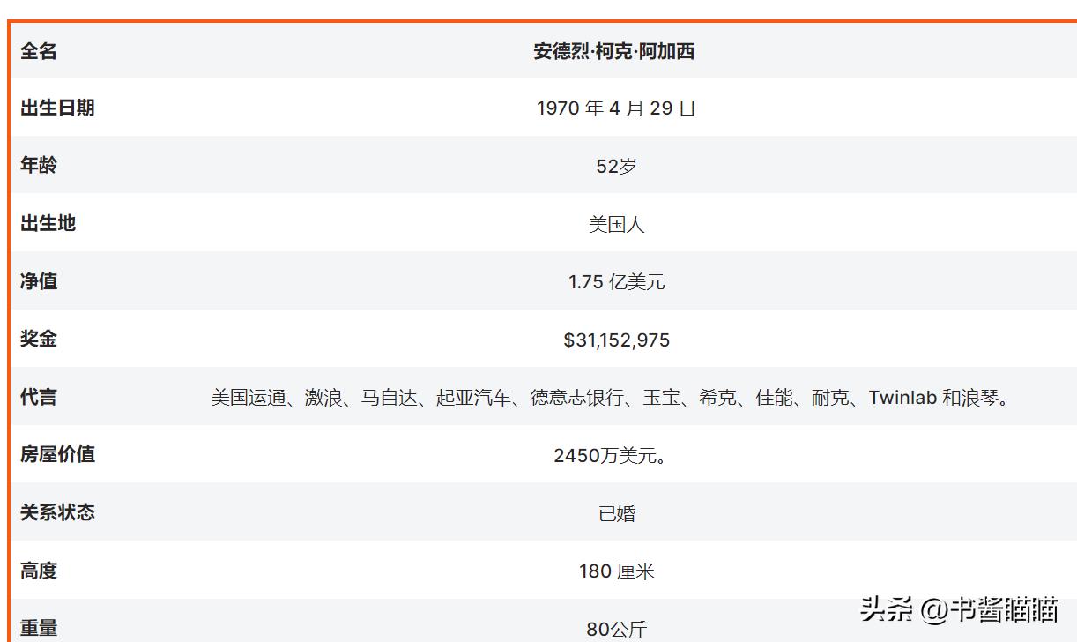
Task: Select birth date 1970 年 4 月 29 日
Action: click(616, 108)
